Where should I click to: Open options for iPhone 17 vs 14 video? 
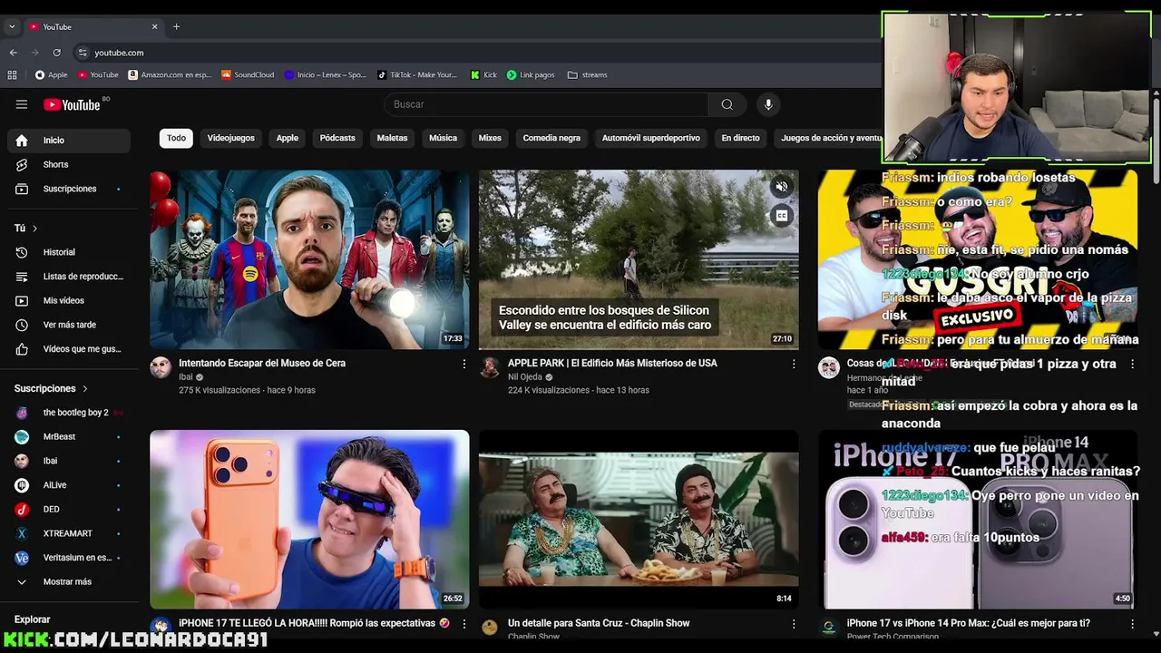click(x=1132, y=624)
